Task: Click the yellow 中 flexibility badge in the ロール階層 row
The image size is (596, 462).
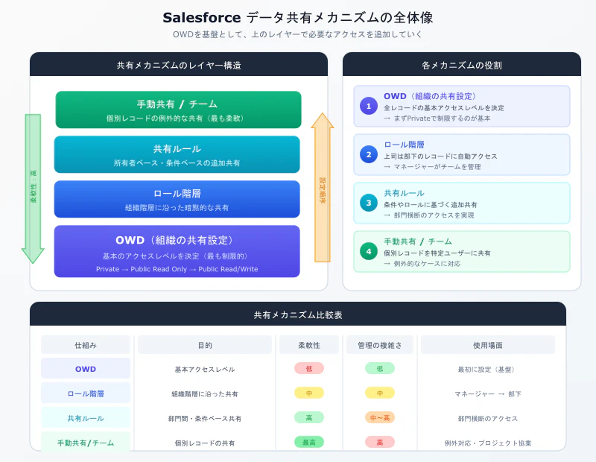Action: 309,393
